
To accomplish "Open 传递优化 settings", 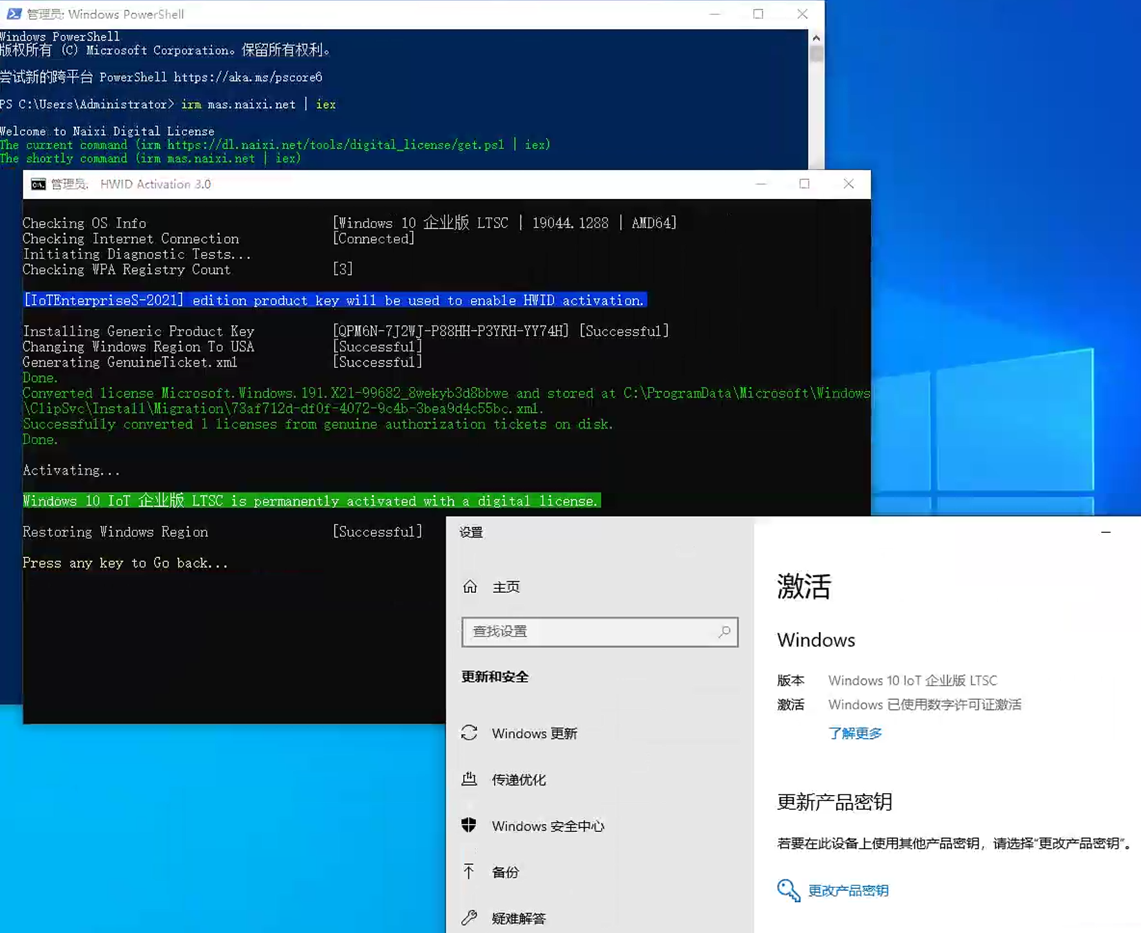I will pos(518,780).
